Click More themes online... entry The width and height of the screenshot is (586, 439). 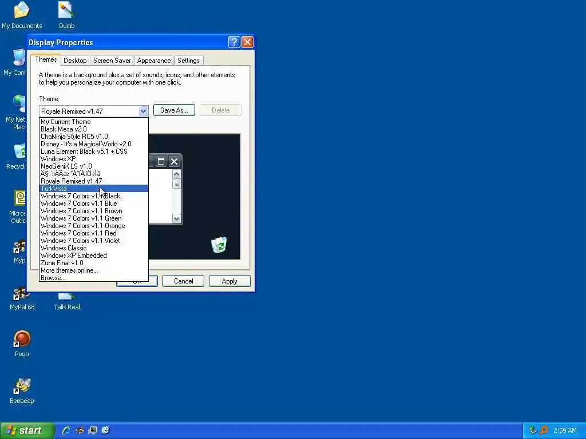[93, 270]
